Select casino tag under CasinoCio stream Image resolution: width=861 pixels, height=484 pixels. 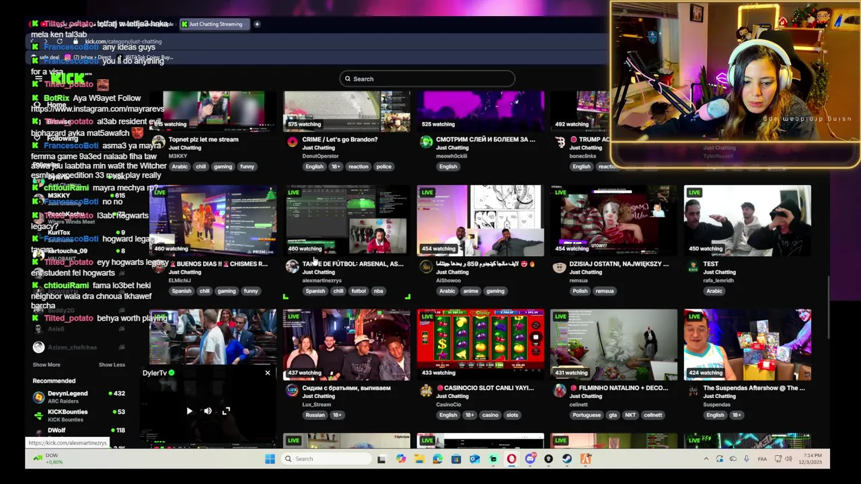click(490, 415)
